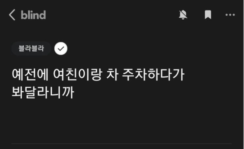This screenshot has height=149, width=244.
Task: Tap the blind logo in the header
Action: click(x=33, y=15)
